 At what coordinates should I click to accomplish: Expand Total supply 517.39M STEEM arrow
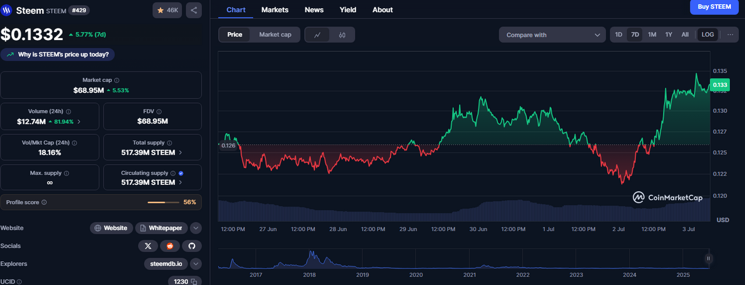coord(180,152)
